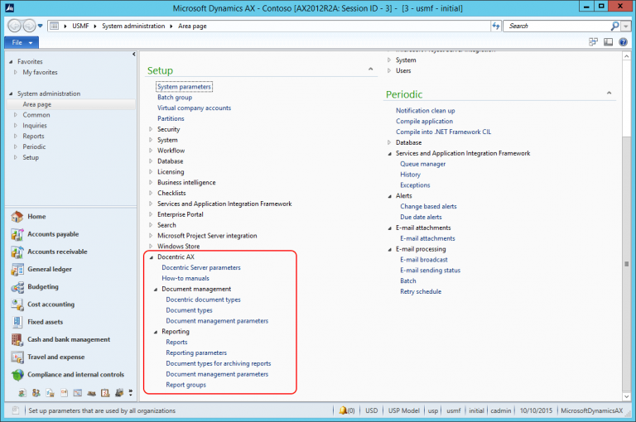Image resolution: width=636 pixels, height=422 pixels.
Task: Open the navigation history dropdown arrow
Action: (40, 26)
